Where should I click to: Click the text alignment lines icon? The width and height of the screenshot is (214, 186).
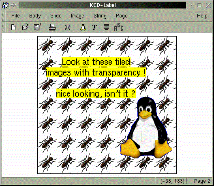click(106, 27)
